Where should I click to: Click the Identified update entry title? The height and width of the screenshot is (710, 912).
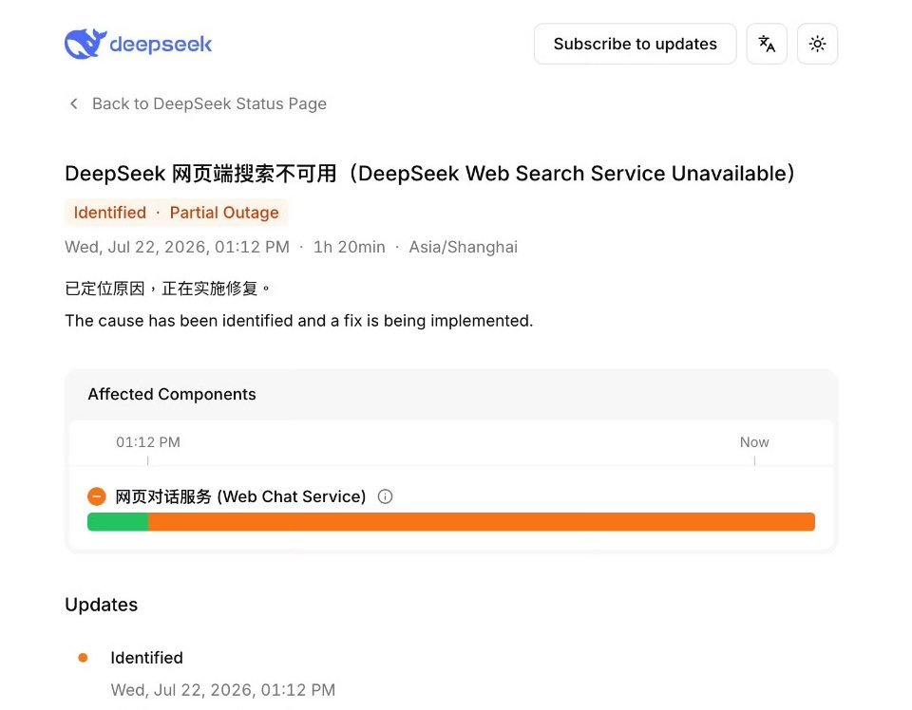[x=146, y=658]
